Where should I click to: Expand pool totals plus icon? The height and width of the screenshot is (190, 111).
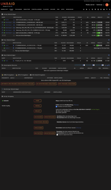[3, 51]
